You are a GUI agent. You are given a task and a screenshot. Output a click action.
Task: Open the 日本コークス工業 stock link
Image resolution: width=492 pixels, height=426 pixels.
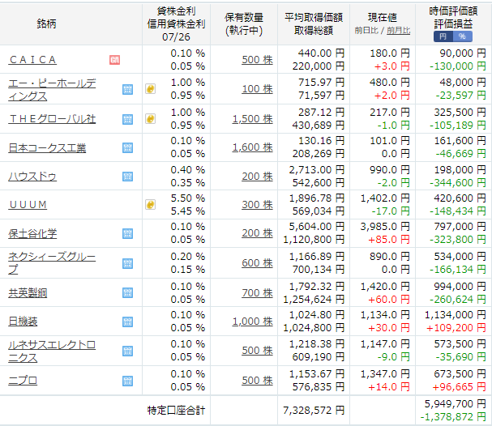coord(47,147)
